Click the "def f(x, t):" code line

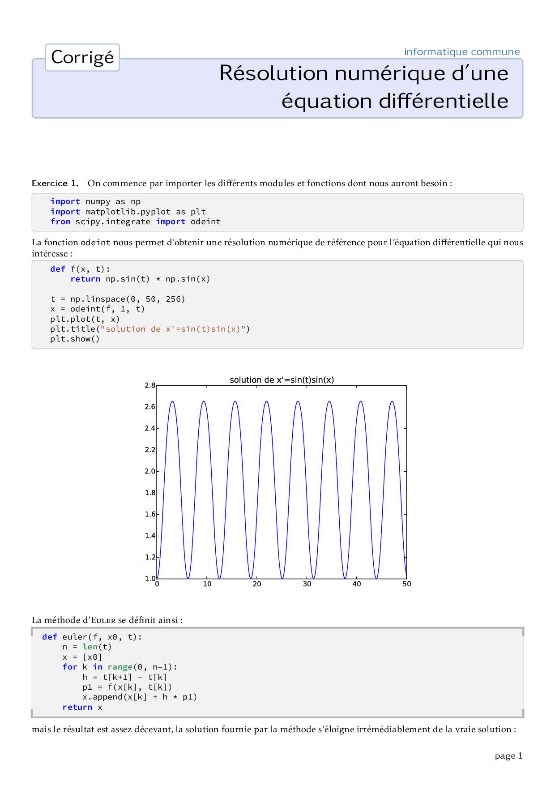click(80, 269)
